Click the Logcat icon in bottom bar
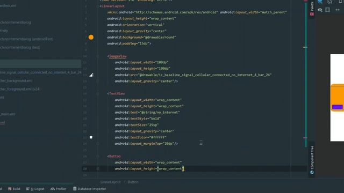The height and width of the screenshot is (193, 344). pyautogui.click(x=28, y=189)
